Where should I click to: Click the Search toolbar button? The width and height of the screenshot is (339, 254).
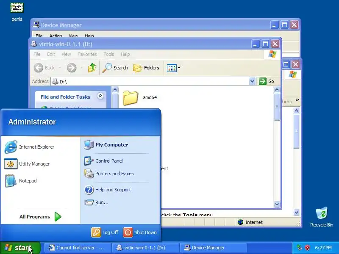coord(115,68)
